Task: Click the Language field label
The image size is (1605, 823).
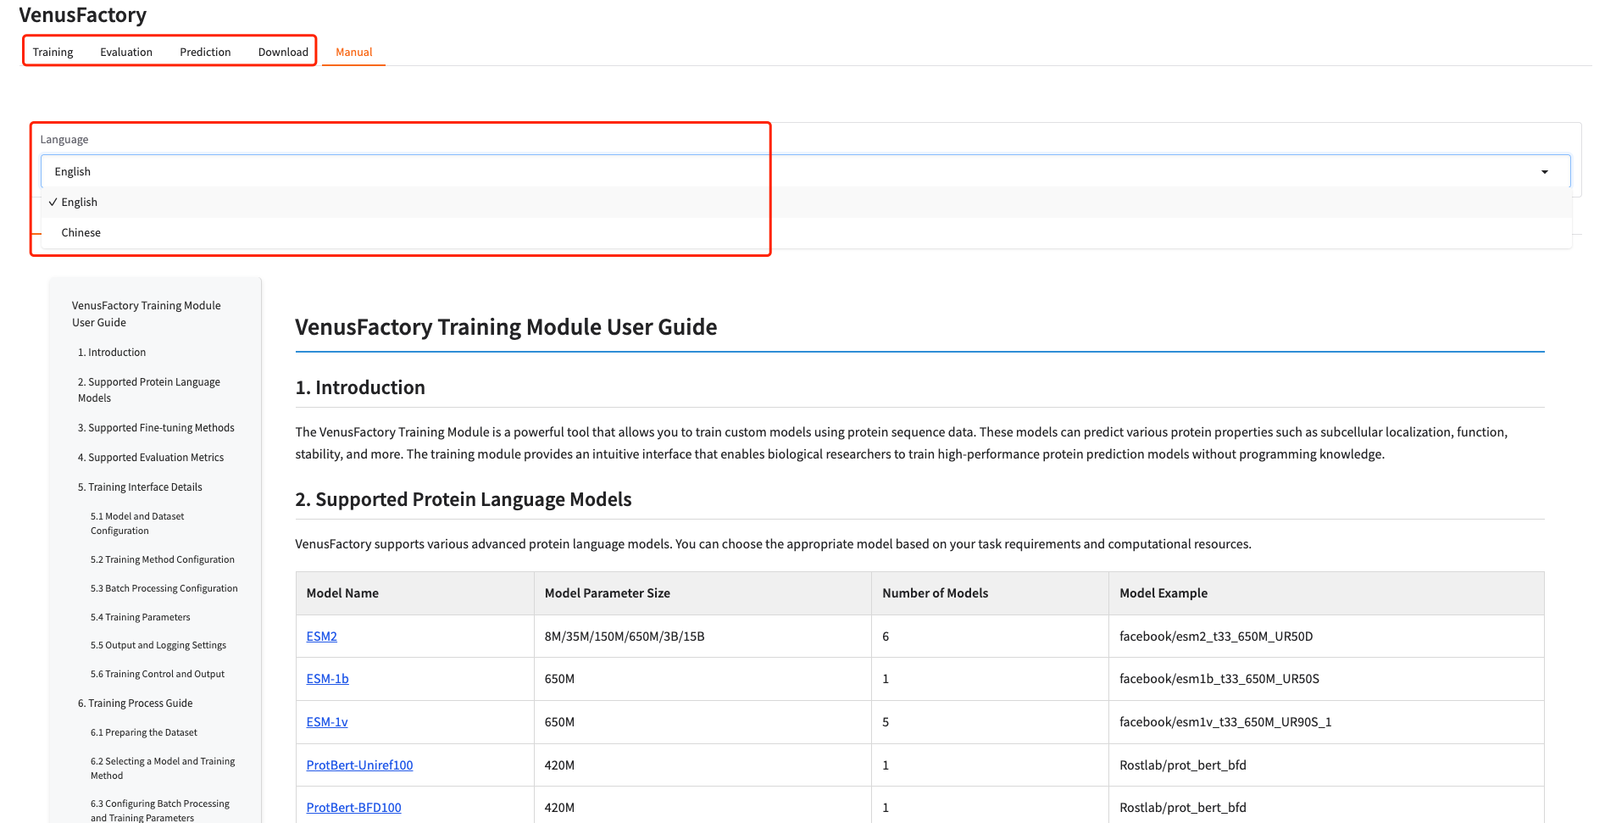Action: pos(64,140)
